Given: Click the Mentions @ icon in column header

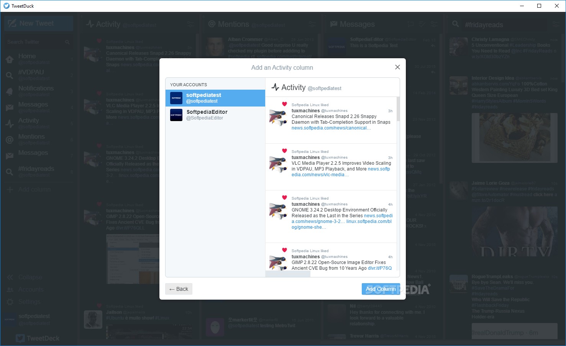Looking at the screenshot, I should pyautogui.click(x=212, y=24).
